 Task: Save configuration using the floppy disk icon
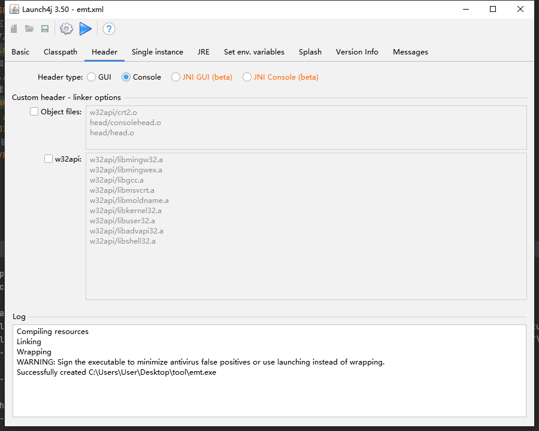[x=45, y=29]
